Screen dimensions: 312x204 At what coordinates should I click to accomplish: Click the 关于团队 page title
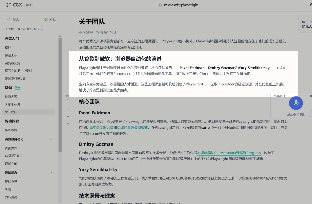pyautogui.click(x=92, y=22)
